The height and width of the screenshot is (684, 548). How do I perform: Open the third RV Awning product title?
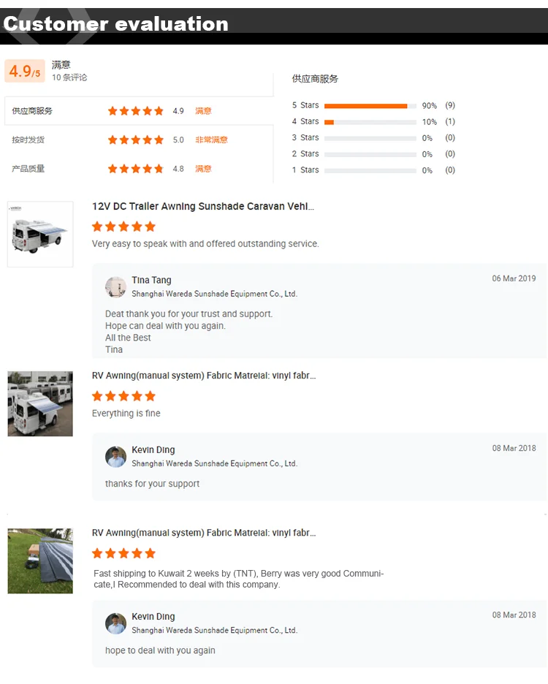(x=204, y=533)
